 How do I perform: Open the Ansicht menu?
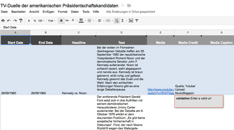coord(34,12)
